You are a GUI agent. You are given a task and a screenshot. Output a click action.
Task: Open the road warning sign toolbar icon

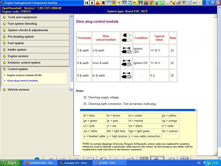click(x=189, y=3)
